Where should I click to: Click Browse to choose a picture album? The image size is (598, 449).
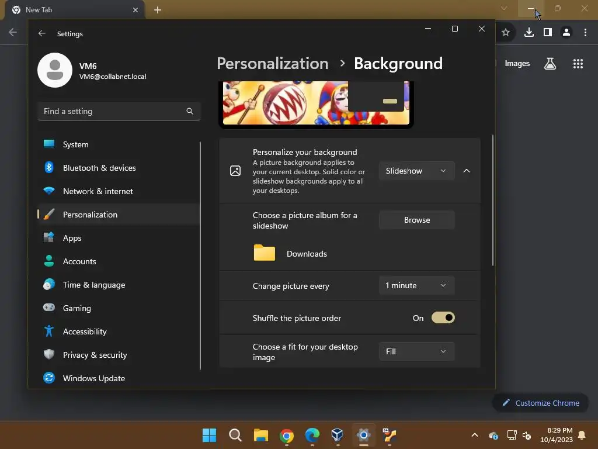click(416, 220)
